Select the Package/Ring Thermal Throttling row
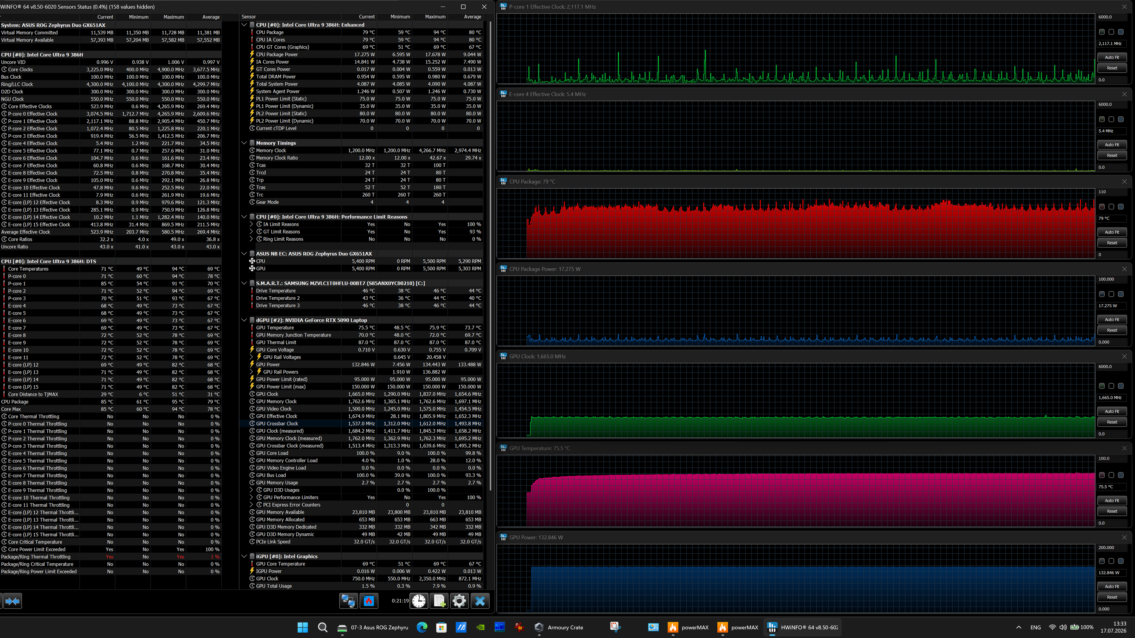This screenshot has height=638, width=1135. 110,556
